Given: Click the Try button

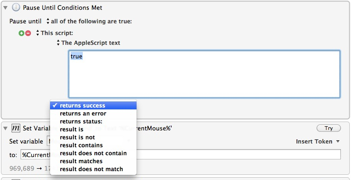Looking at the screenshot, I should point(329,128).
